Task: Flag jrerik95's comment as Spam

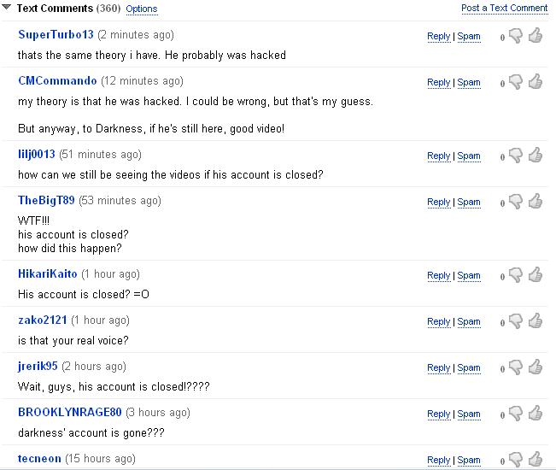Action: click(x=469, y=367)
